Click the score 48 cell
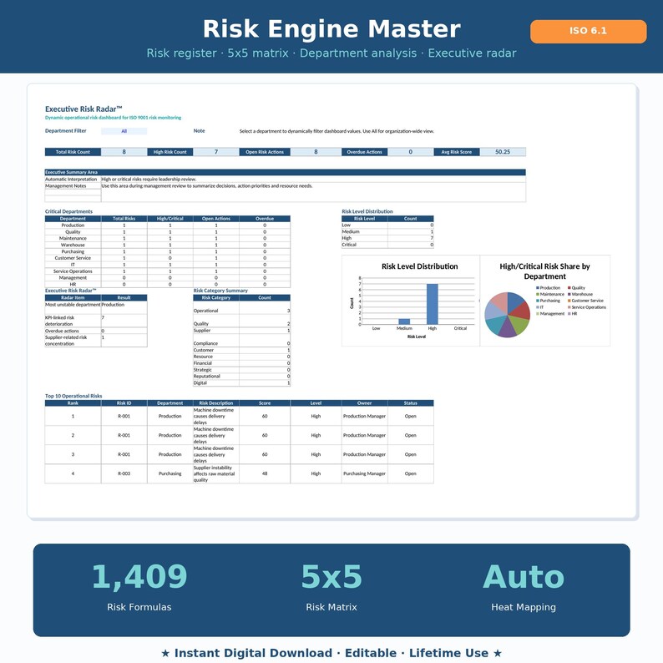663x663 pixels. pos(265,474)
